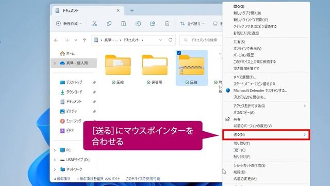Uncheck the selected zipped 圧縮 folder checkbox
This screenshot has height=186, width=330.
[x=179, y=53]
